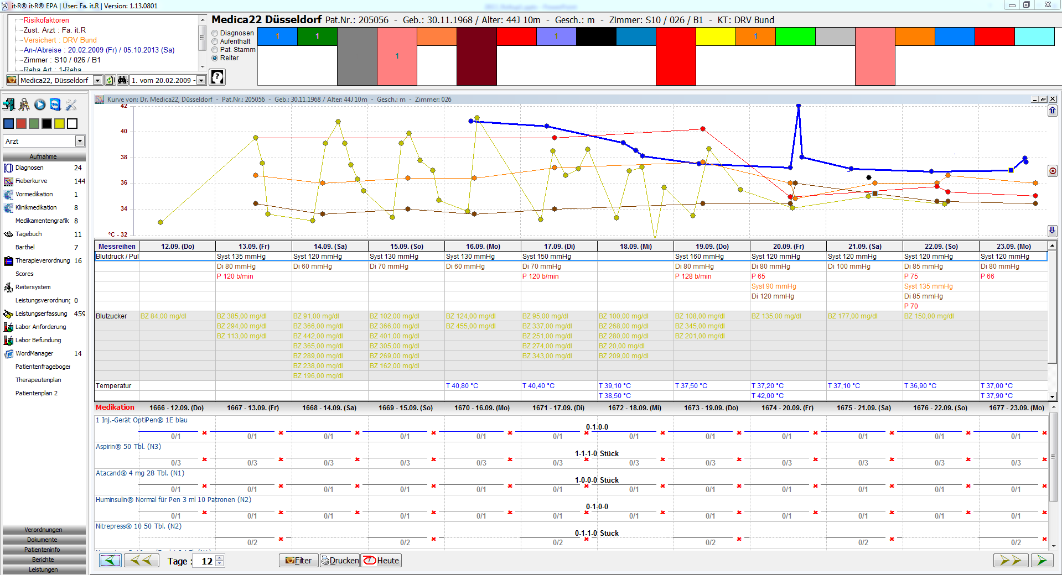Image resolution: width=1062 pixels, height=575 pixels.
Task: Open Fieberkurve in the sidebar menu
Action: [x=32, y=181]
